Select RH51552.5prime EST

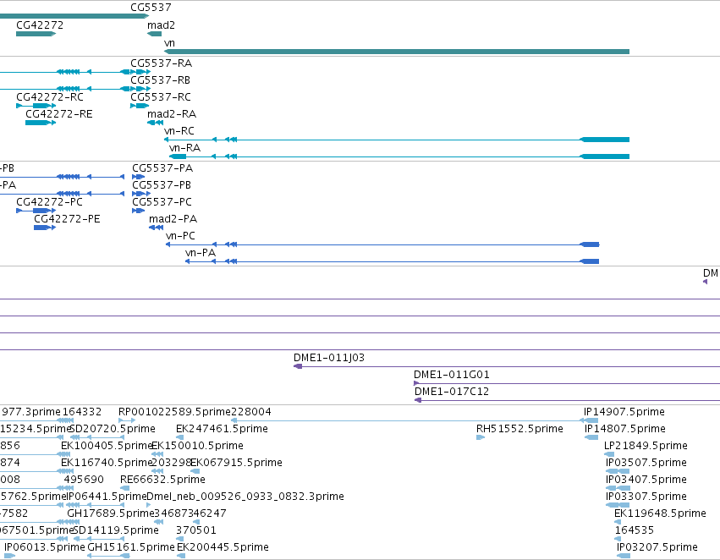tap(481, 437)
